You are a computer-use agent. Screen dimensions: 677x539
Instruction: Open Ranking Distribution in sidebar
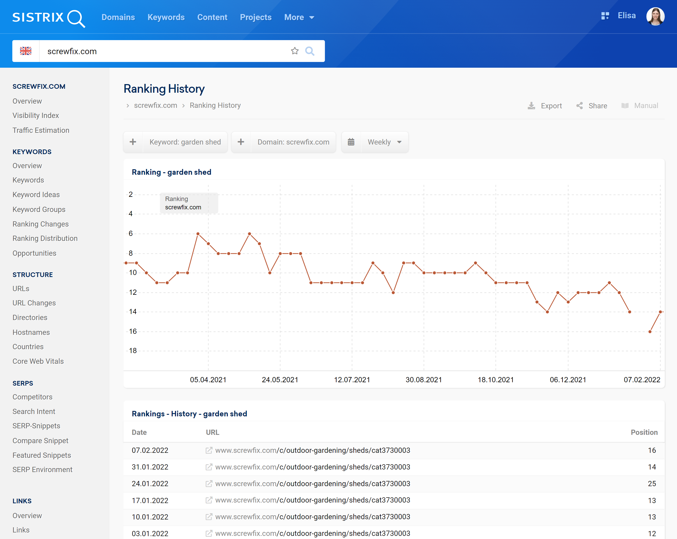(45, 239)
